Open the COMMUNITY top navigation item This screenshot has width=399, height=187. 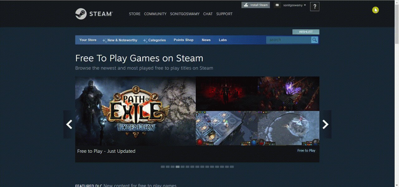tap(155, 14)
